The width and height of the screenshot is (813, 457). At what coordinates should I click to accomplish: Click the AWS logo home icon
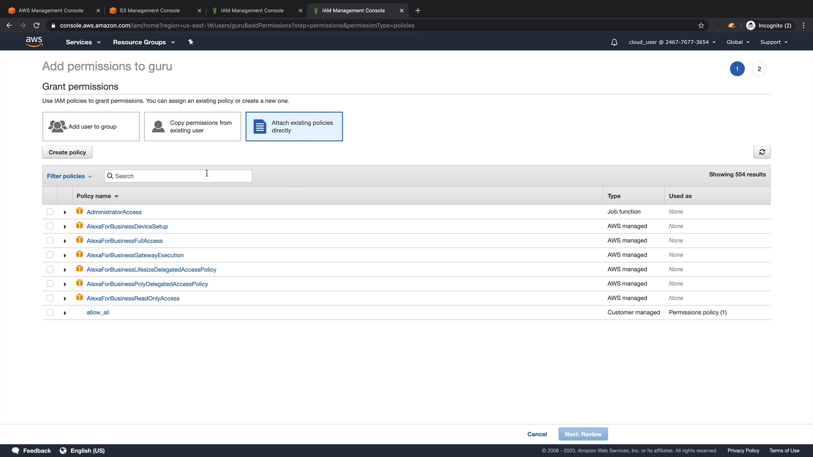coord(34,41)
